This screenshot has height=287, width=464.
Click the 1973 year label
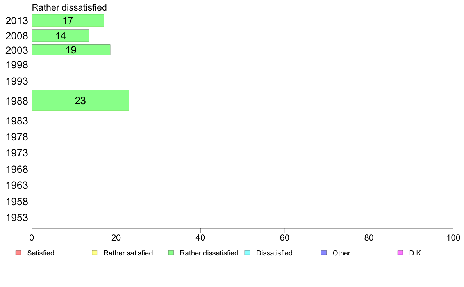tap(17, 153)
